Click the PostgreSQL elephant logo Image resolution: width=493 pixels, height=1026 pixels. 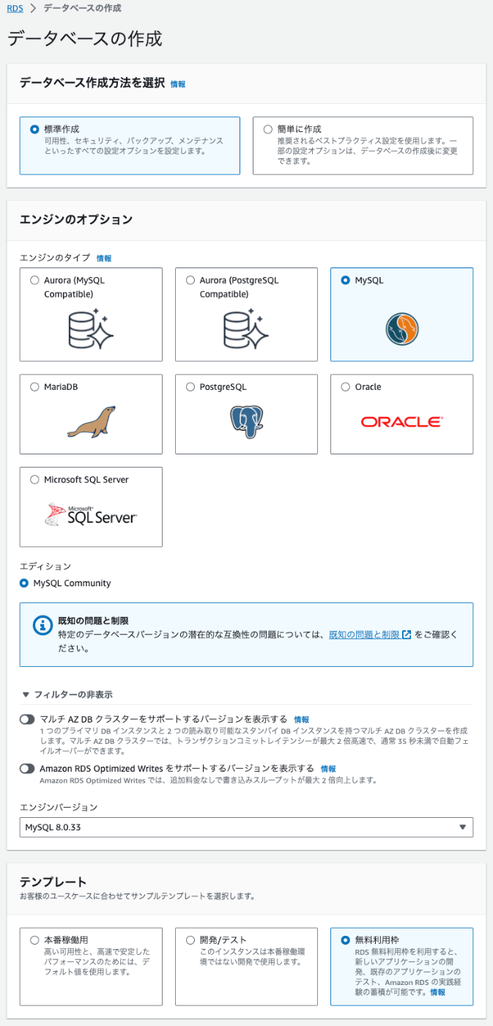click(x=246, y=421)
